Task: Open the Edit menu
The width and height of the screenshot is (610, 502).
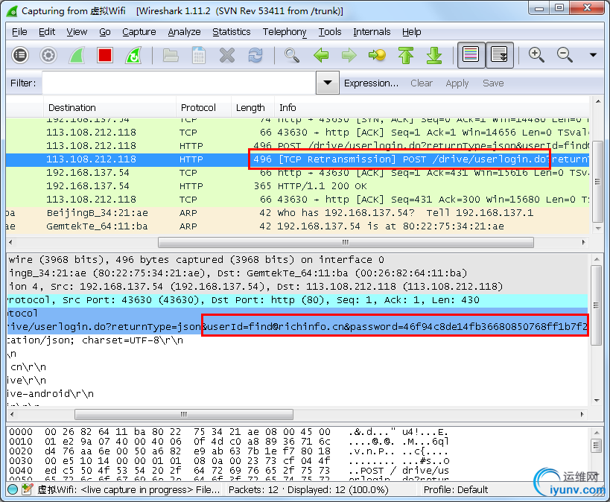Action: 47,32
